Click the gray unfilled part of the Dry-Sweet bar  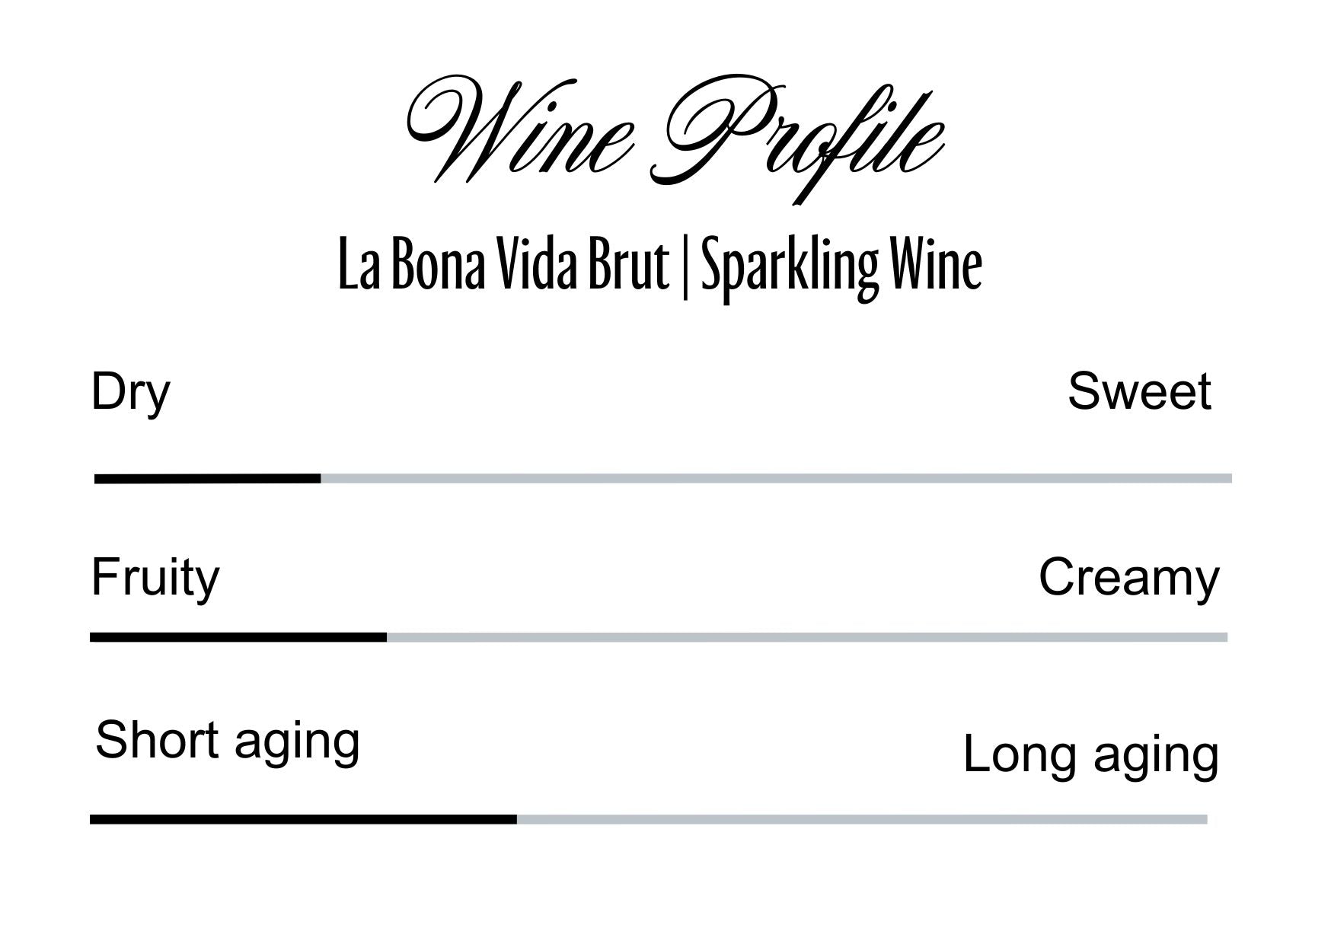pos(775,479)
